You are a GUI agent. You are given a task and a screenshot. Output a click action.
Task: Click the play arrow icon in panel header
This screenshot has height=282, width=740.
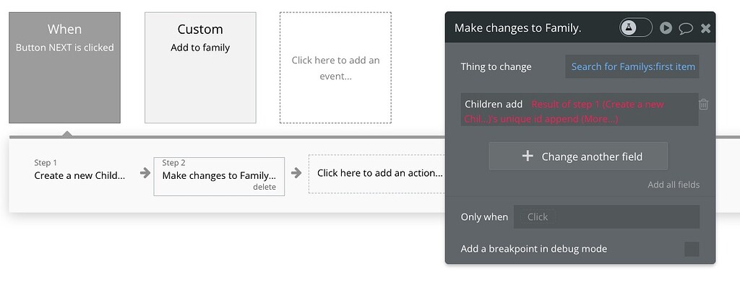(x=666, y=28)
